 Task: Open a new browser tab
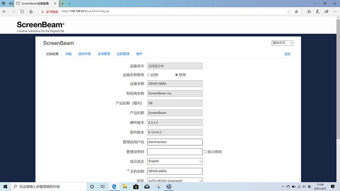62,3
